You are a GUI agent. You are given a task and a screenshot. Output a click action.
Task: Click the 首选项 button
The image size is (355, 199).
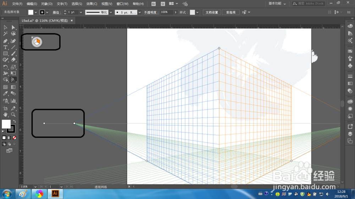tap(231, 12)
